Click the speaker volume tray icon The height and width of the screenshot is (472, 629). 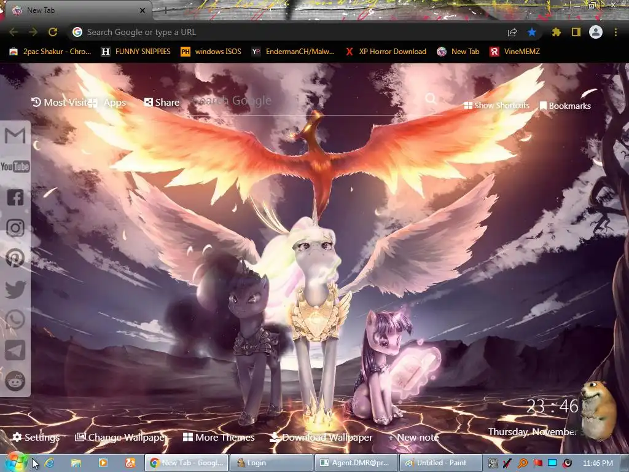567,463
